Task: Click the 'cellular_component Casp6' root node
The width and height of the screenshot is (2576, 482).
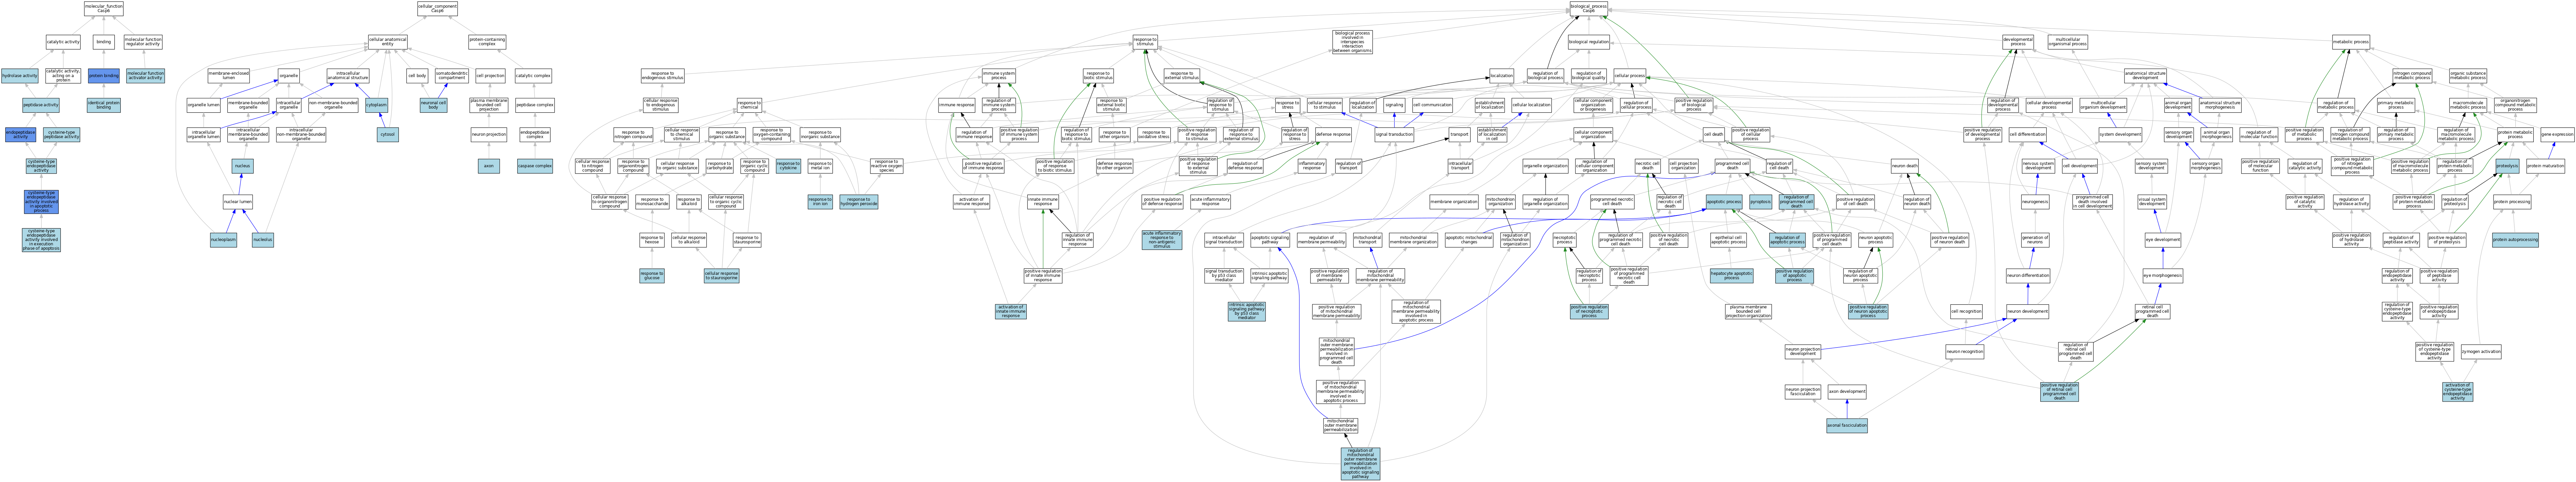Action: 437,9
